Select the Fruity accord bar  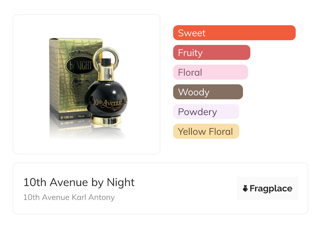point(212,53)
